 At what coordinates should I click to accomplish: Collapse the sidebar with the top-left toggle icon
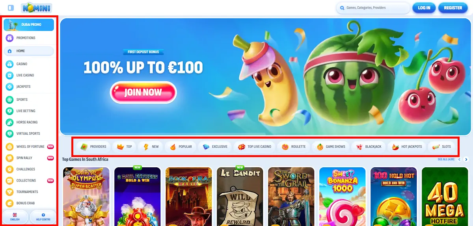[11, 8]
